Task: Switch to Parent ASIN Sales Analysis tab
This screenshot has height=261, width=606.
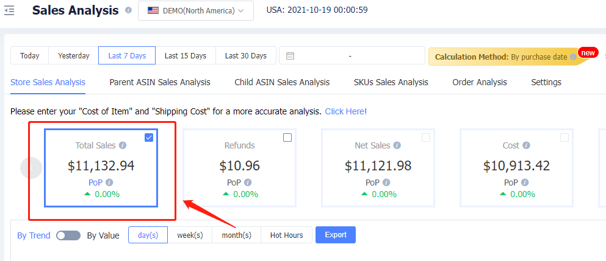Action: pos(160,82)
